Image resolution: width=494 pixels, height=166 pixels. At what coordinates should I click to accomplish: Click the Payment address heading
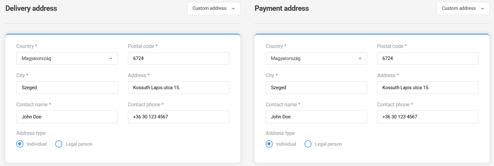tap(282, 9)
